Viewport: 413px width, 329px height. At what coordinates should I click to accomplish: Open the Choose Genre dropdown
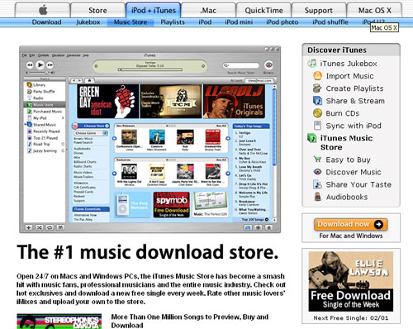pyautogui.click(x=91, y=133)
